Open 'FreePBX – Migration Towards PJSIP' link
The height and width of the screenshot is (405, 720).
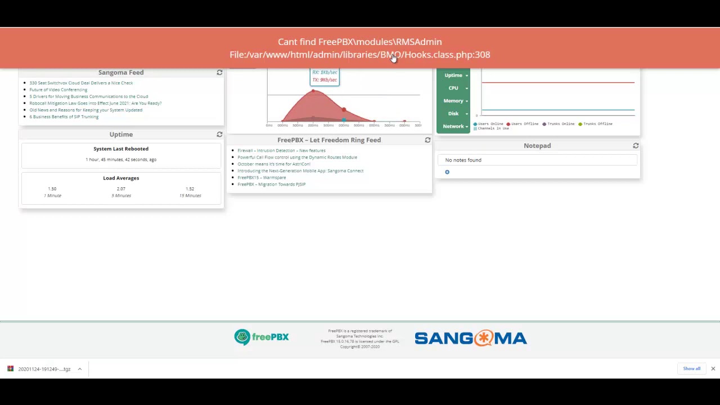tap(271, 184)
